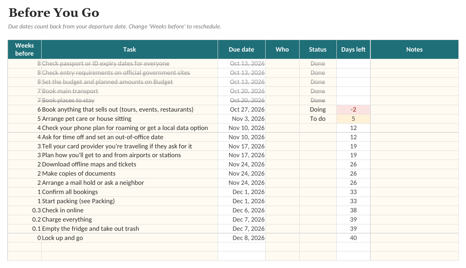
Task: Select "Book anything that sells out" task cell
Action: click(130, 110)
